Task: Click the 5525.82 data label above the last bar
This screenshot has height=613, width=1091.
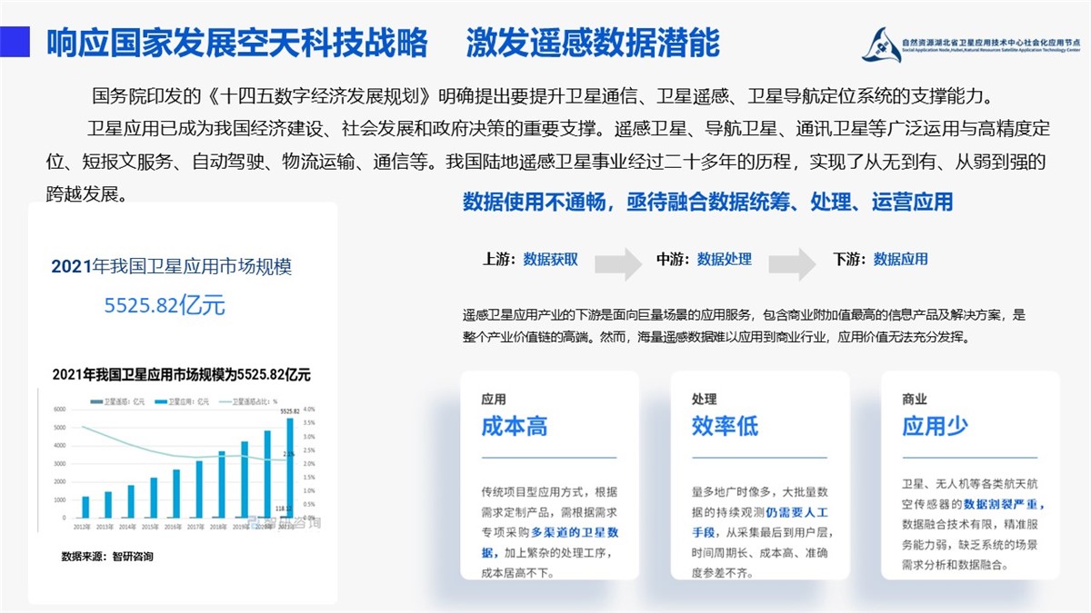Action: tap(289, 412)
